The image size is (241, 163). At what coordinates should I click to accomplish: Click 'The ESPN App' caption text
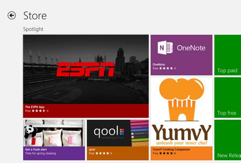35,107
